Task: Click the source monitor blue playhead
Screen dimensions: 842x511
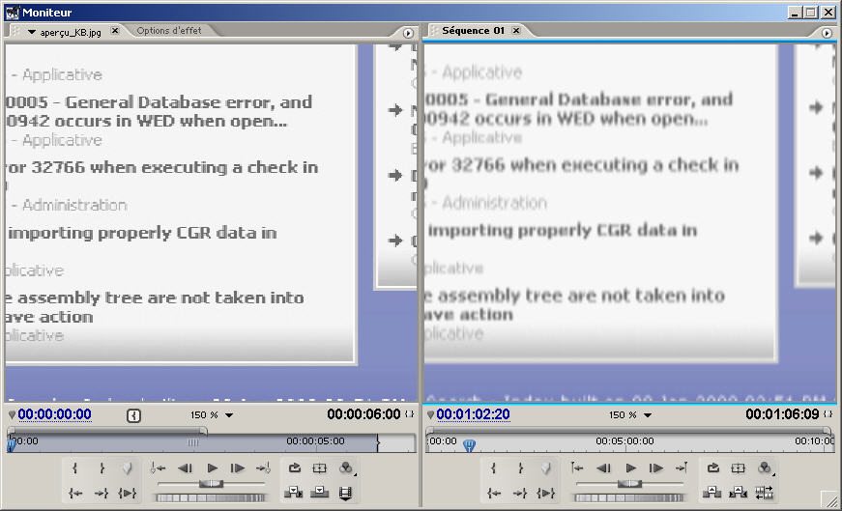Action: 11,444
